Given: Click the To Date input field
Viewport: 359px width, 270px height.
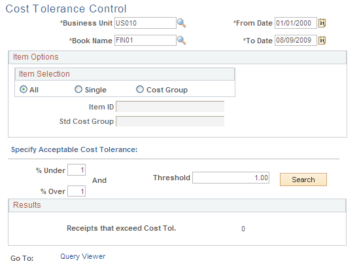Looking at the screenshot, I should coord(296,40).
